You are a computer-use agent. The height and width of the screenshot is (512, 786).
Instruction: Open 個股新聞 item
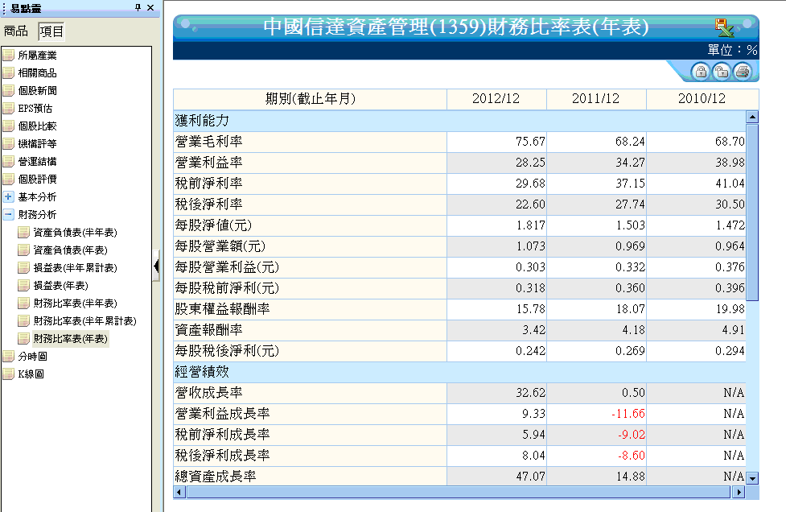coord(38,90)
